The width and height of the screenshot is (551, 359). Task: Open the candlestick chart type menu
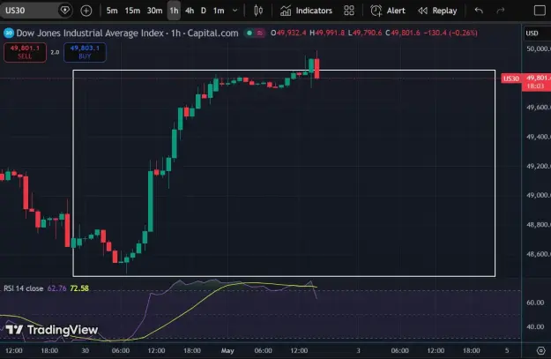(258, 11)
